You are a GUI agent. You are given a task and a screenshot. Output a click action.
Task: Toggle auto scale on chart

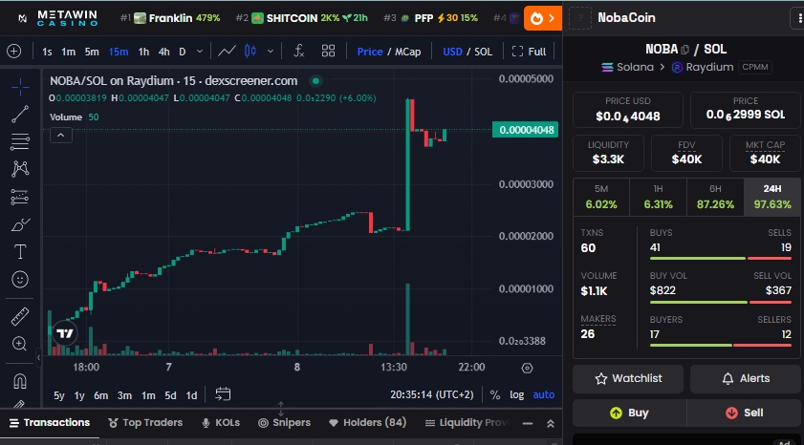544,394
